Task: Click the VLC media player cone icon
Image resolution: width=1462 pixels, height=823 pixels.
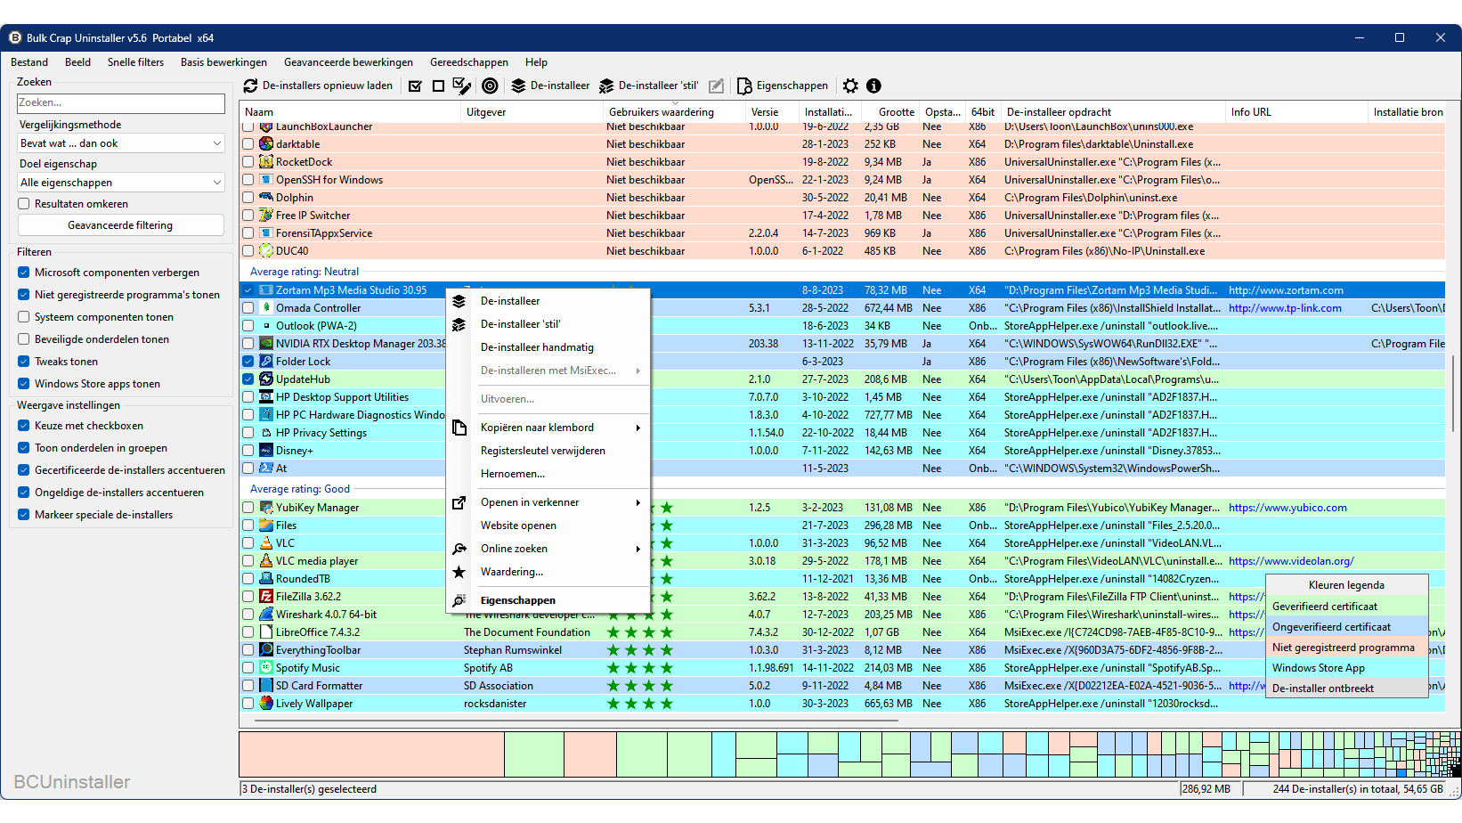Action: [266, 561]
